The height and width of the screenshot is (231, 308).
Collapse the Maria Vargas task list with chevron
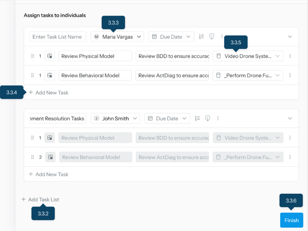click(290, 37)
